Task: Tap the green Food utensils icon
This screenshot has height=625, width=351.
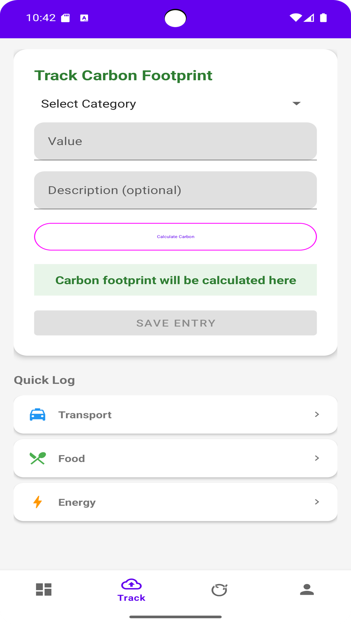Action: (38, 458)
